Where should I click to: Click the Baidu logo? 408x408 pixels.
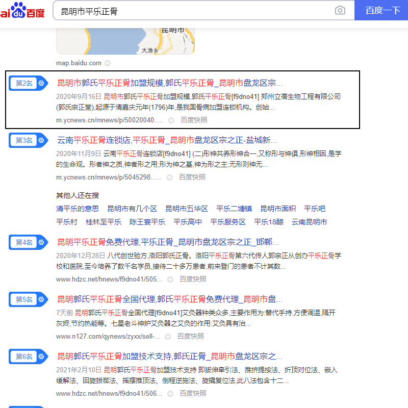click(22, 10)
